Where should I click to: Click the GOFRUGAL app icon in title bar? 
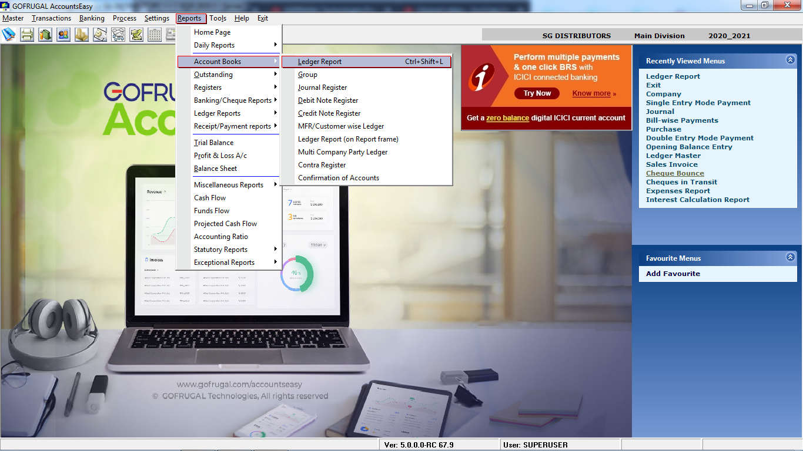point(6,6)
